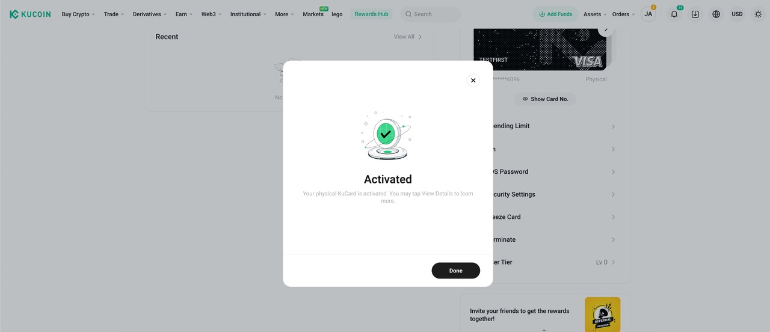
Task: Click the KuCoin logo
Action: click(30, 14)
